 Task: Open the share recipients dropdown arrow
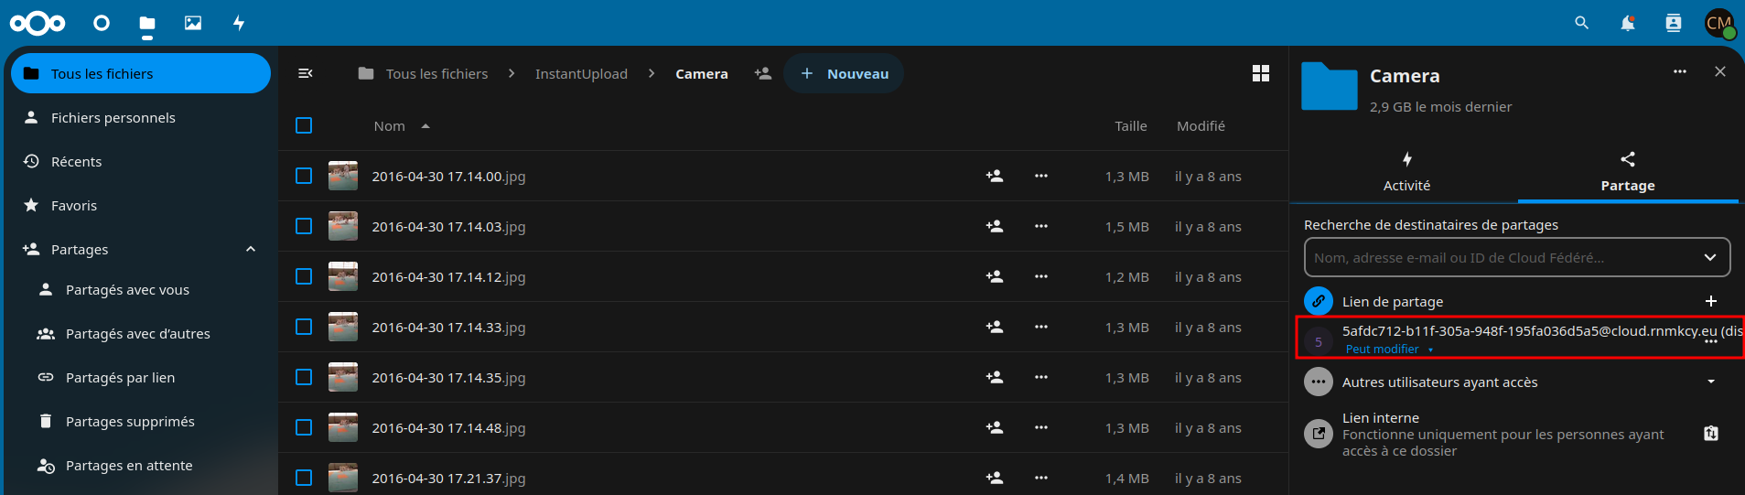pyautogui.click(x=1709, y=257)
